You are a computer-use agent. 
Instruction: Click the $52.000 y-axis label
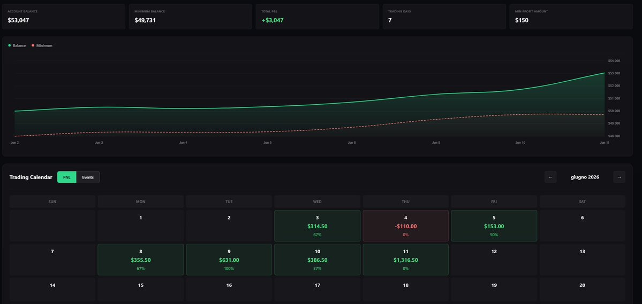click(x=614, y=86)
